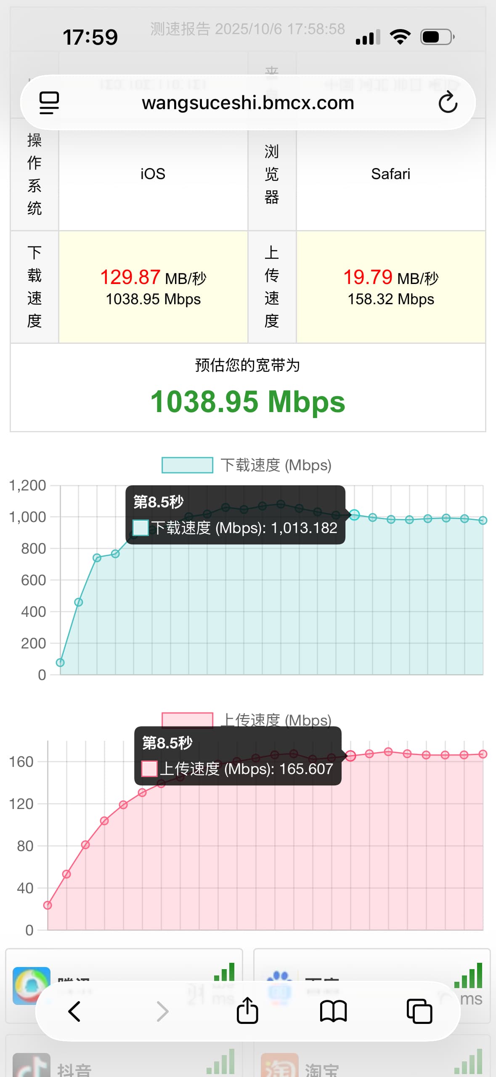Show open tabs overview icon
This screenshot has width=496, height=1077.
click(419, 1011)
